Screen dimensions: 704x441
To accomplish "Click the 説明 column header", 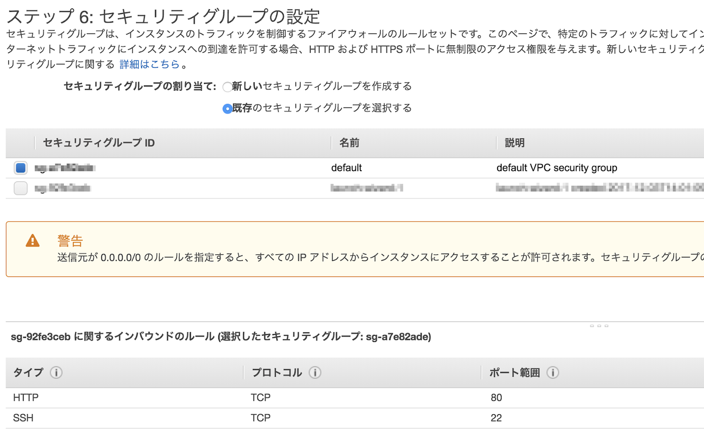I will [514, 143].
